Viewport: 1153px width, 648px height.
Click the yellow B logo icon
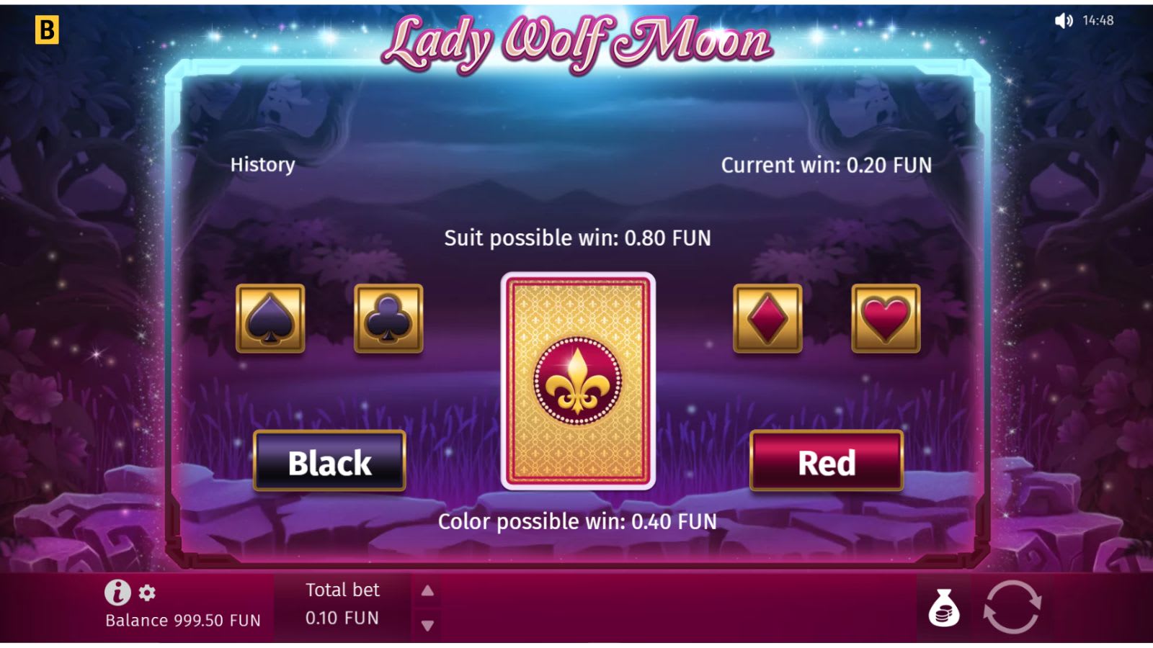click(x=47, y=30)
